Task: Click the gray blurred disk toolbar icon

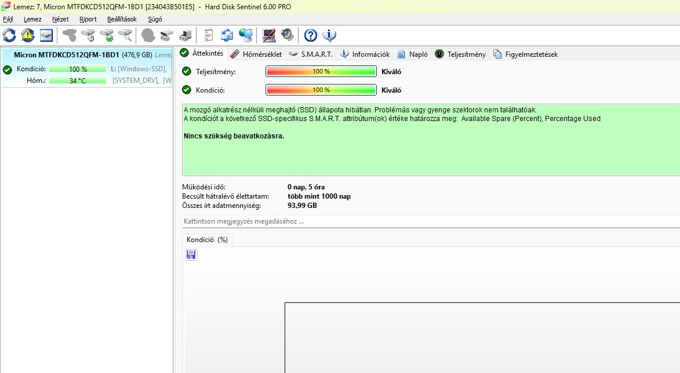Action: 70,35
